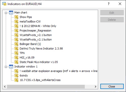
Task: Click the Main chart window icon
Action: [x=11, y=12]
